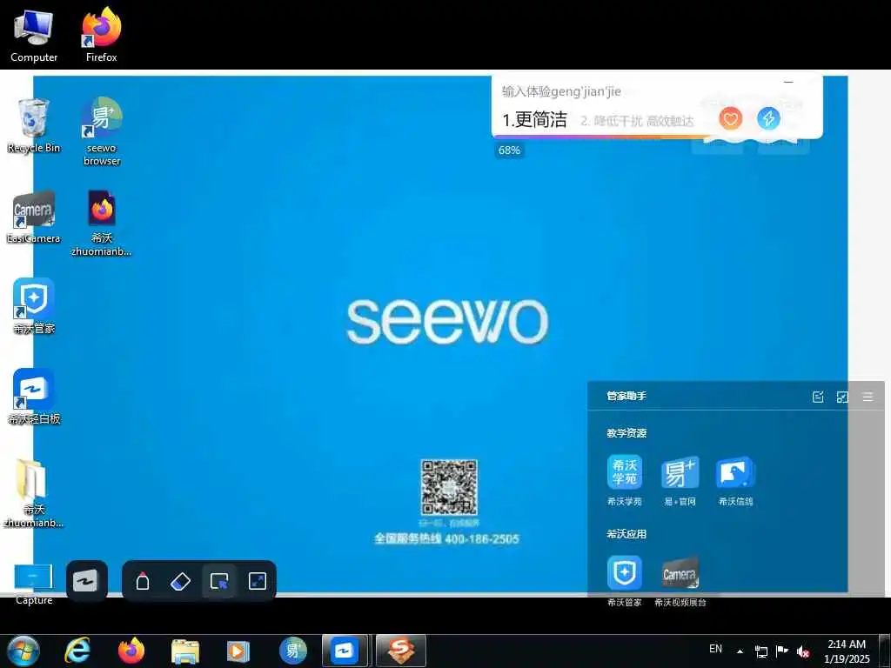Screen dimensions: 891x668
Task: Open Windows Explorer from taskbar
Action: coord(185,651)
